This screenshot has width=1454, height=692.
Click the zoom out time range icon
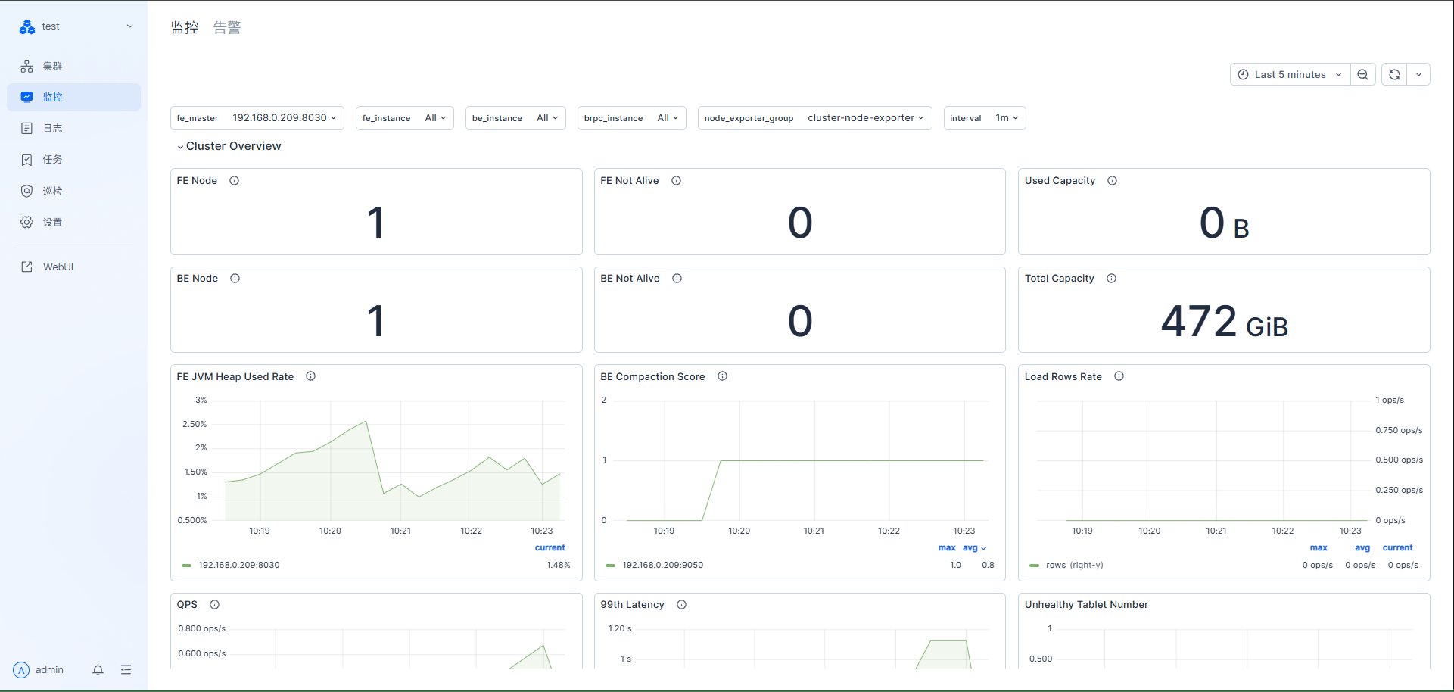[x=1362, y=74]
